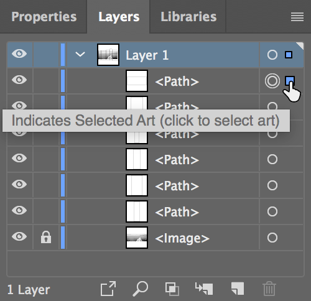Switch to the Properties tab
Viewport: 311px width, 301px height.
44,17
